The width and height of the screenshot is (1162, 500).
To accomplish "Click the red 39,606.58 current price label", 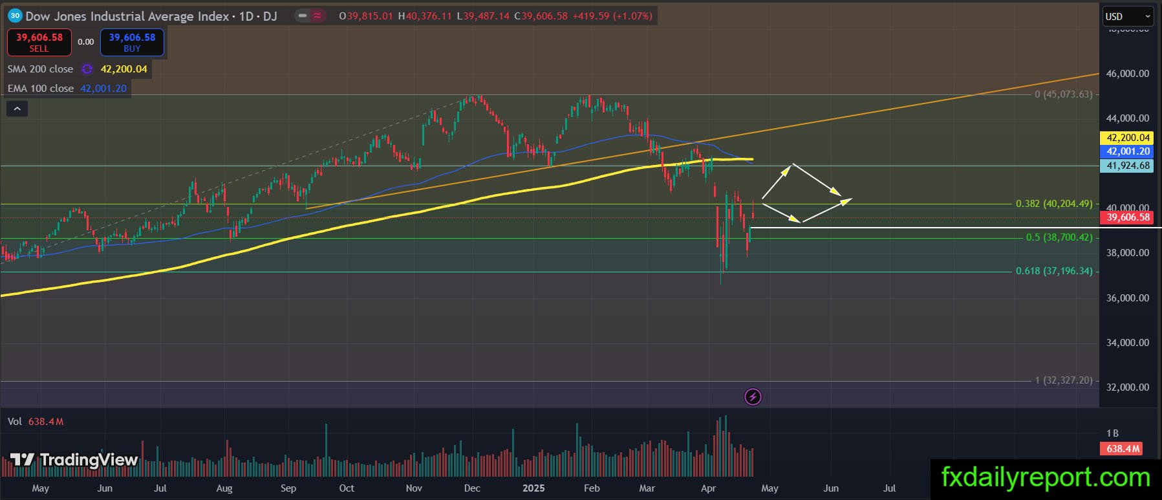I will 1128,217.
